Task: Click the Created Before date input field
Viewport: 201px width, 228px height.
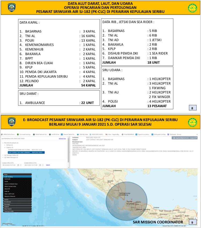Action: point(31,165)
